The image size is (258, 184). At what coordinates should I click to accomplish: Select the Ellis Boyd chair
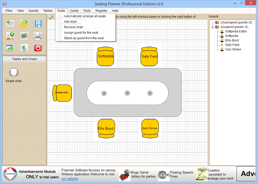pyautogui.click(x=106, y=128)
